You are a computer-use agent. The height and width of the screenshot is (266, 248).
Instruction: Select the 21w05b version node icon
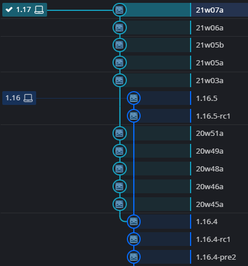point(119,45)
